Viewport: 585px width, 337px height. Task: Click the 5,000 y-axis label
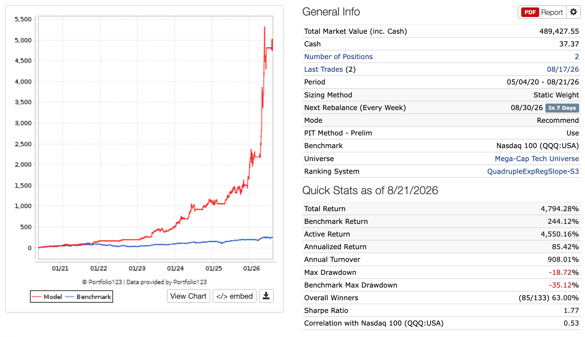pos(23,40)
